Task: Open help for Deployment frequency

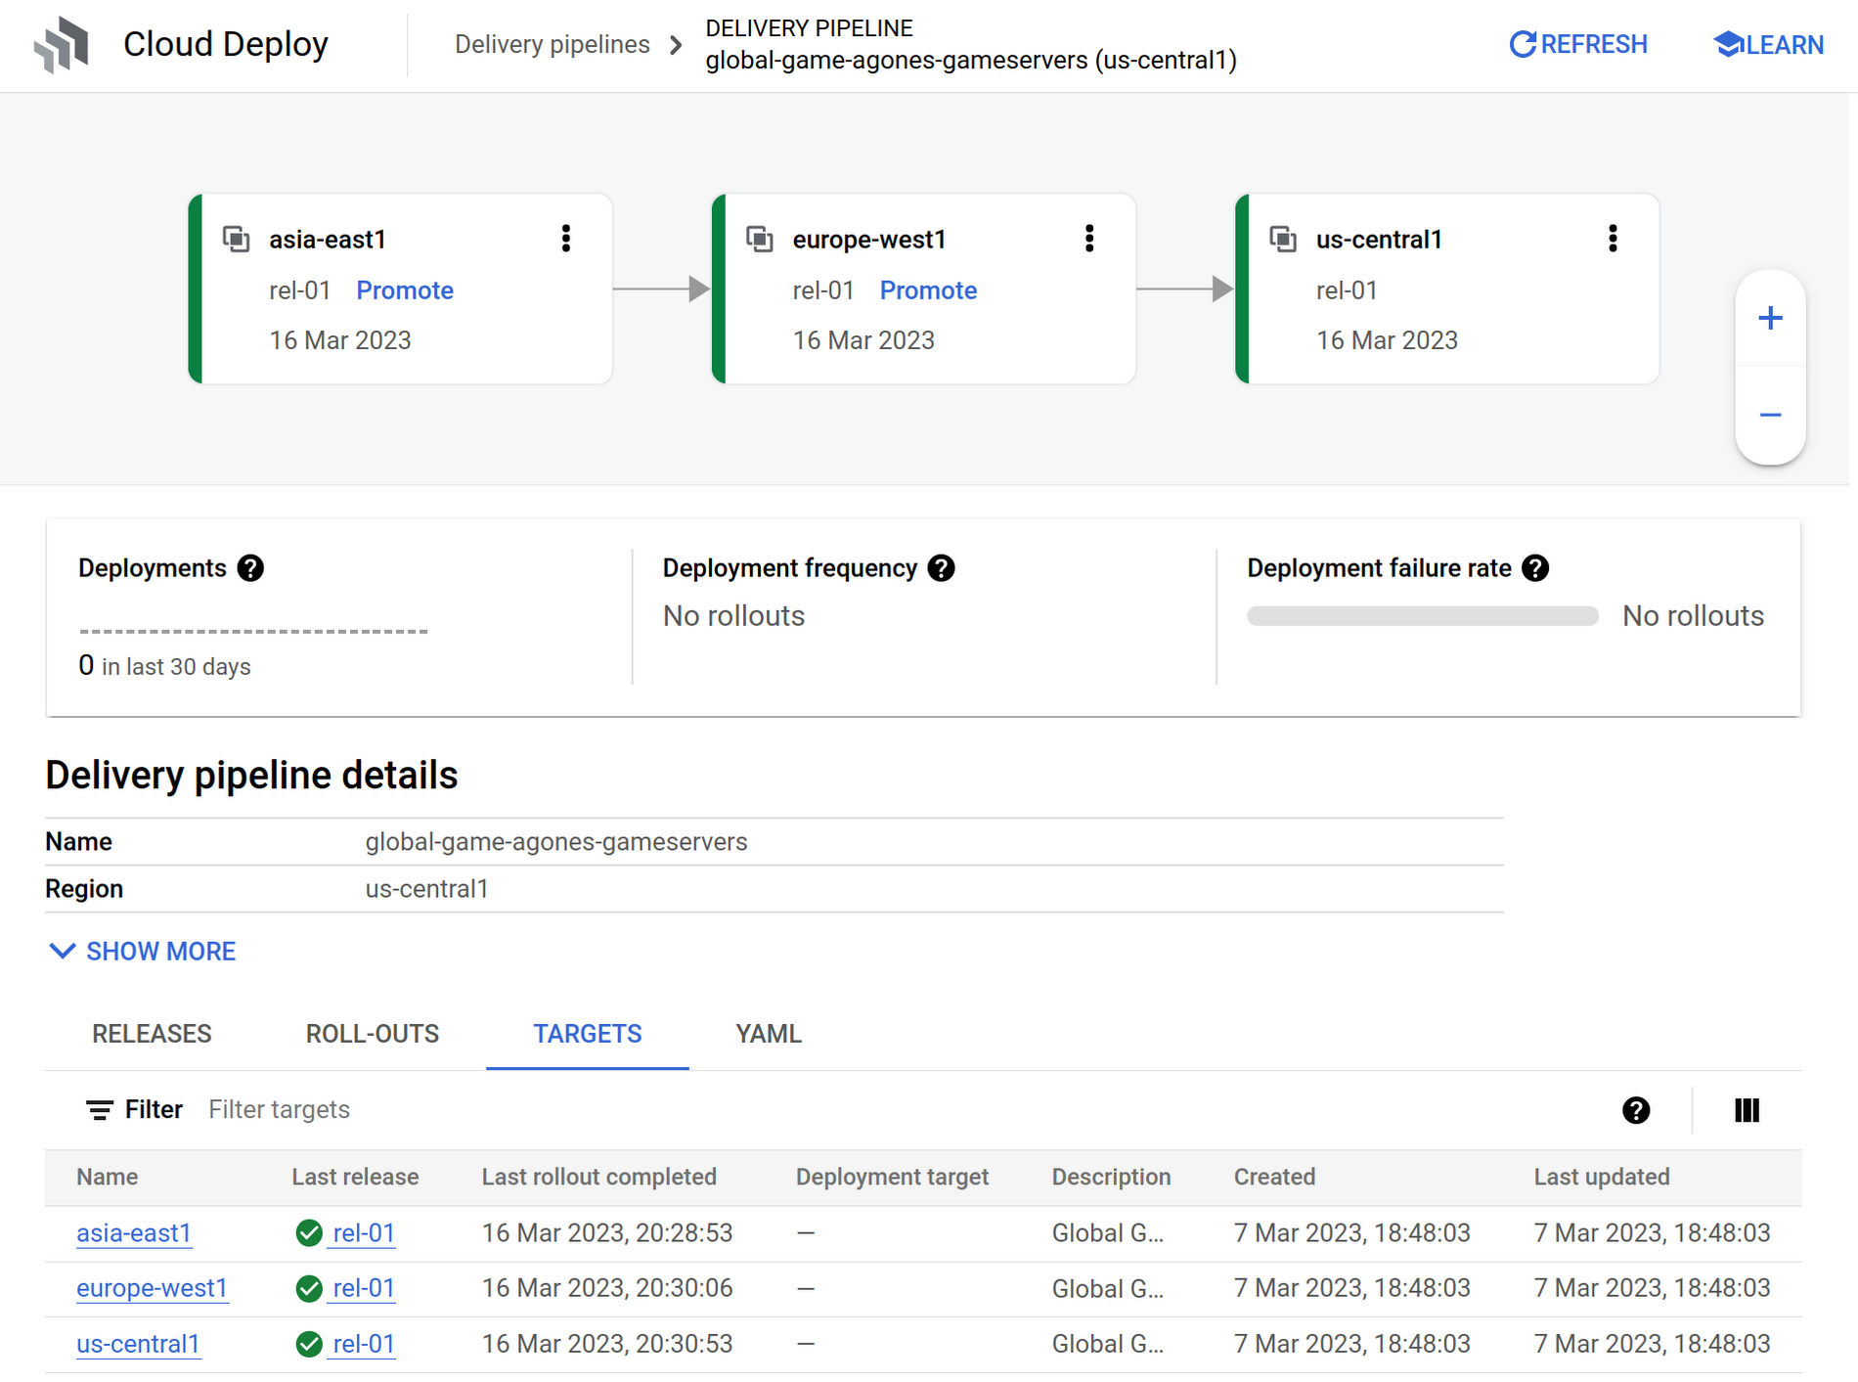Action: 941,568
